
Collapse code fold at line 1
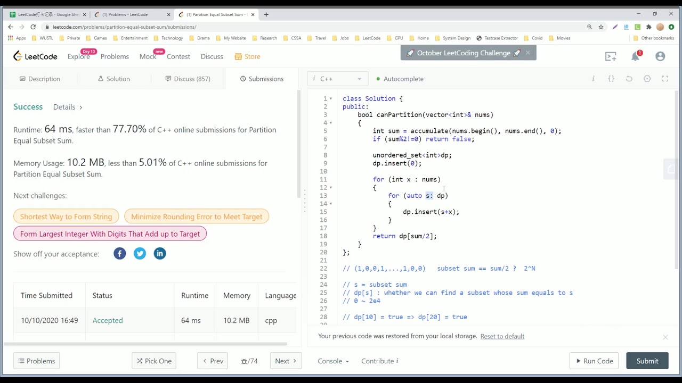(x=330, y=99)
